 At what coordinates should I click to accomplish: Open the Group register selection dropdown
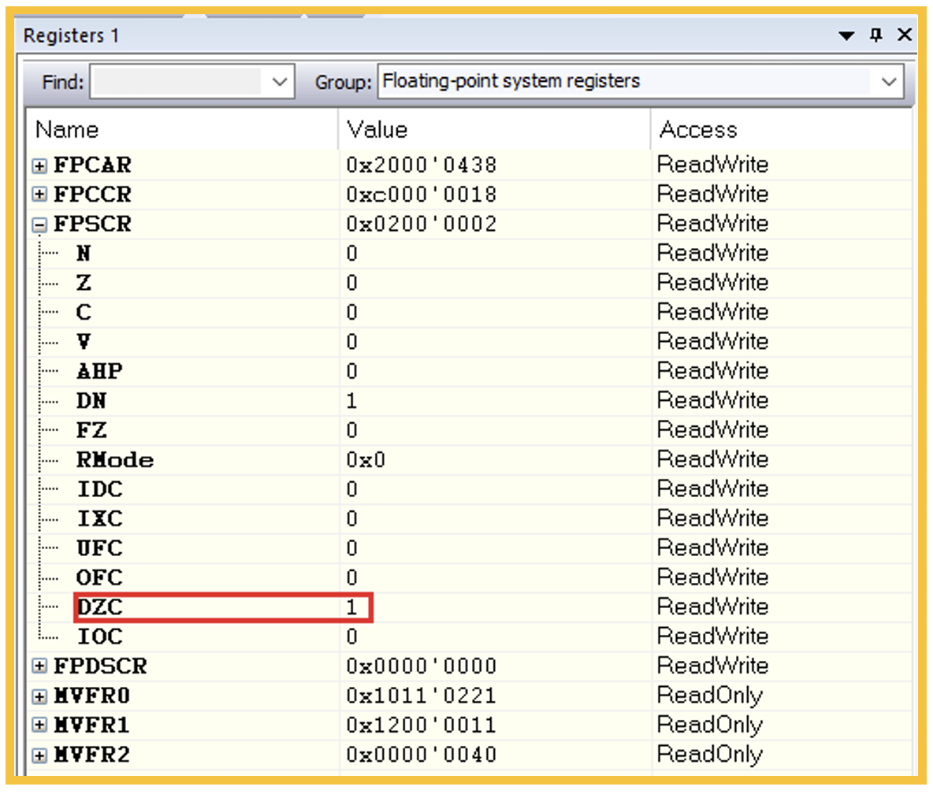pos(890,82)
